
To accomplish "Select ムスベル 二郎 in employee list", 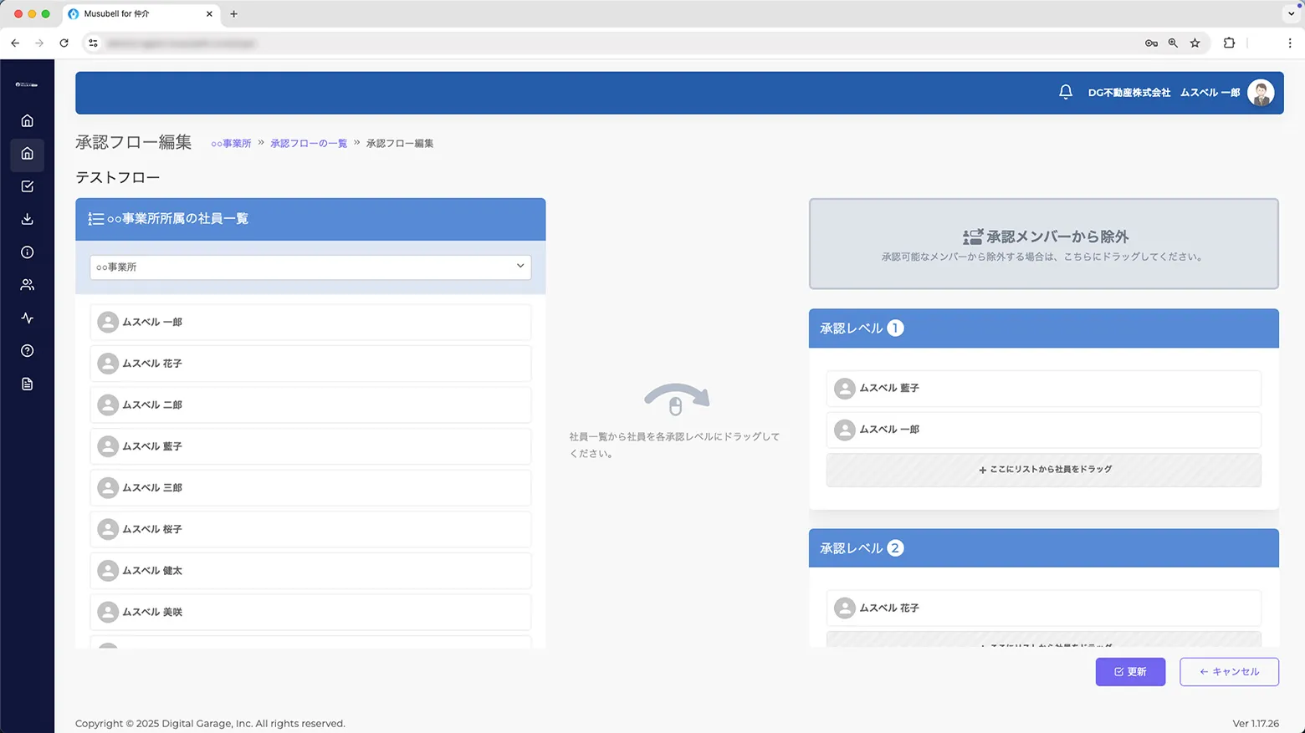I will click(310, 405).
